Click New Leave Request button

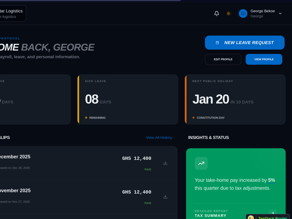click(x=245, y=43)
